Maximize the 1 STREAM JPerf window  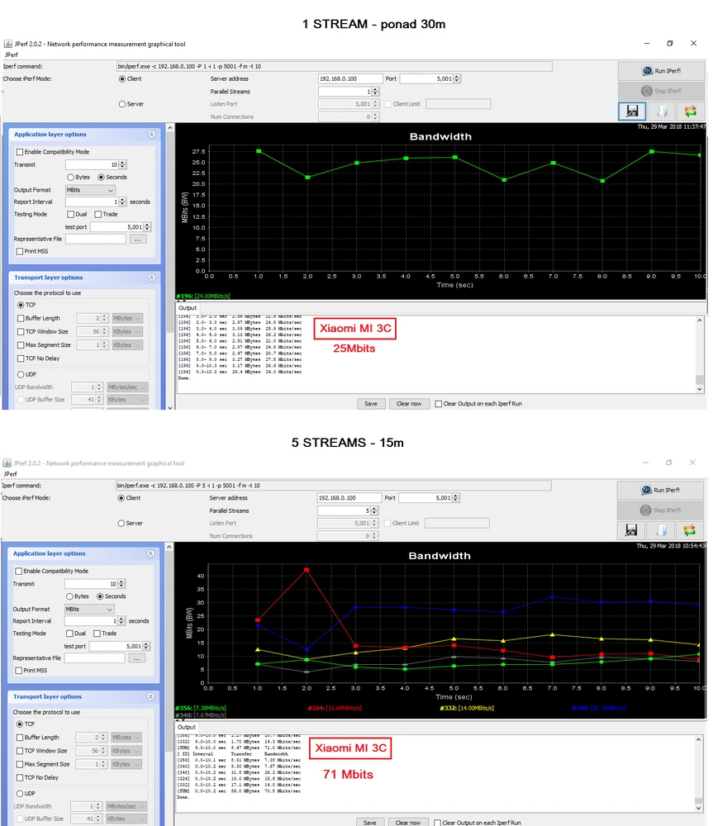coord(670,43)
